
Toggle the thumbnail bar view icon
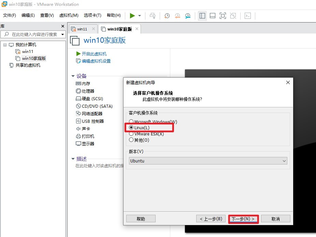pos(213,15)
